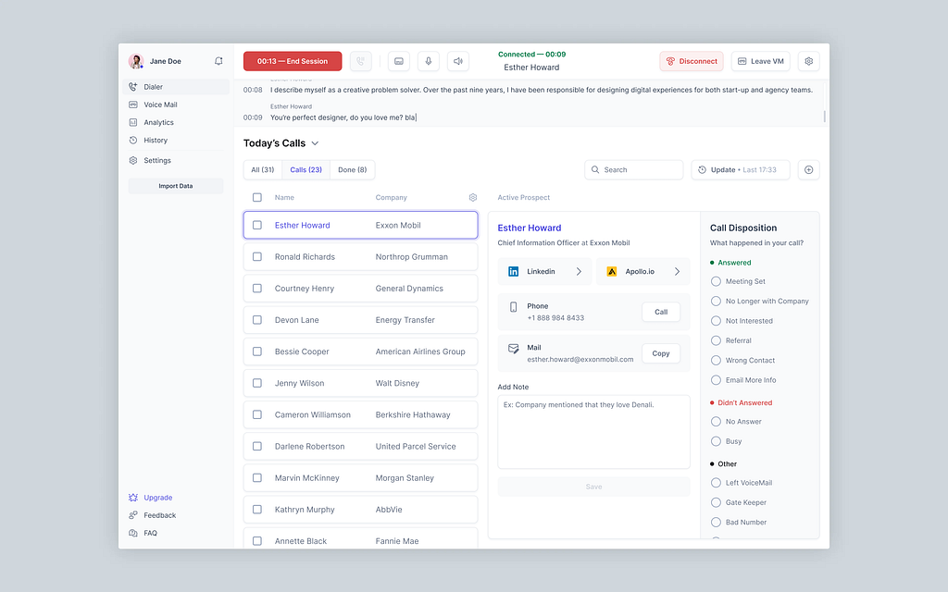948x592 pixels.
Task: Click the Linkedin logo icon
Action: [513, 271]
